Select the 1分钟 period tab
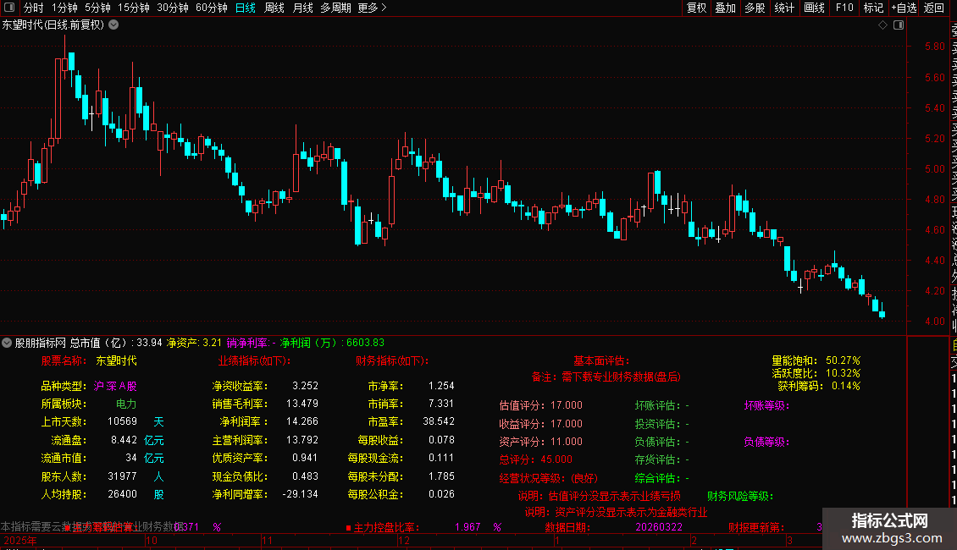 pyautogui.click(x=64, y=8)
